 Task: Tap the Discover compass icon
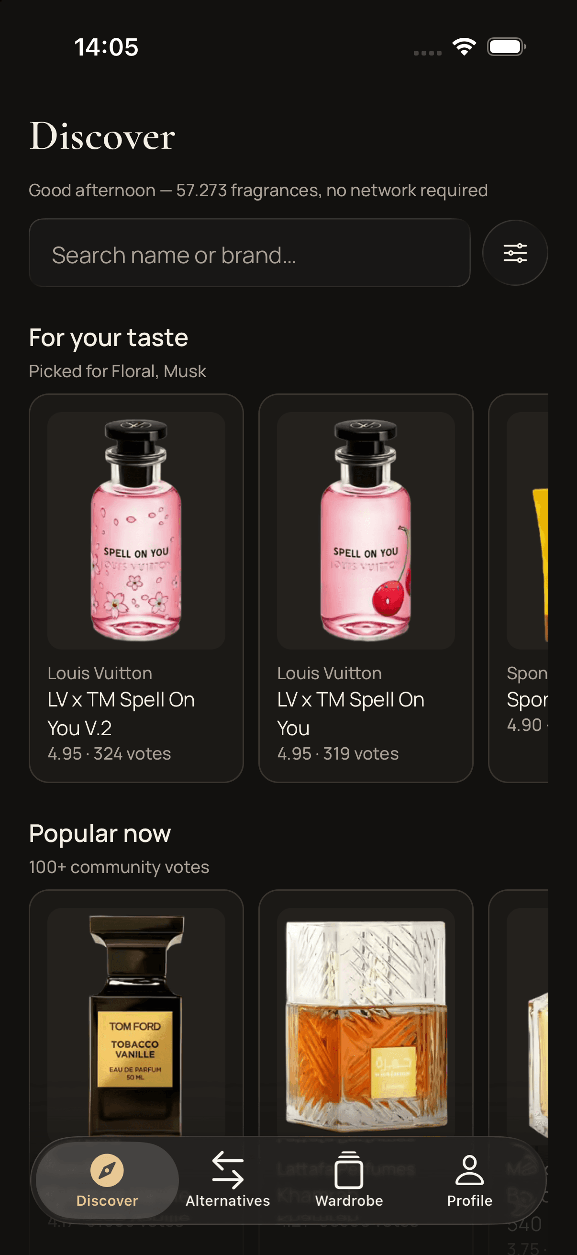(107, 1170)
